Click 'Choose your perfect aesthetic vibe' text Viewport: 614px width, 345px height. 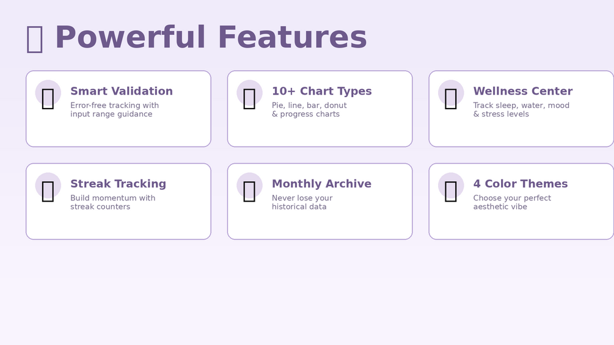coord(511,203)
